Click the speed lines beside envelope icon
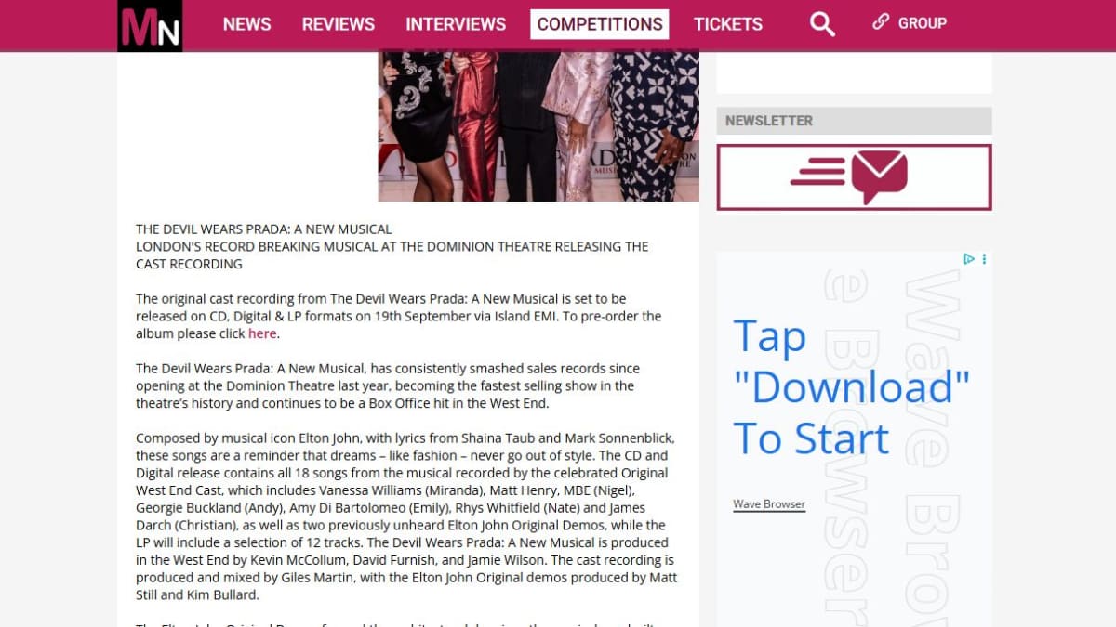This screenshot has width=1116, height=627. [x=817, y=171]
